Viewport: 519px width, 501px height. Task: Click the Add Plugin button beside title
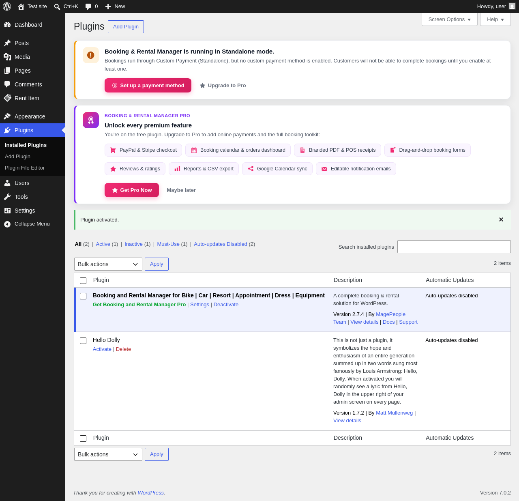[x=126, y=27]
